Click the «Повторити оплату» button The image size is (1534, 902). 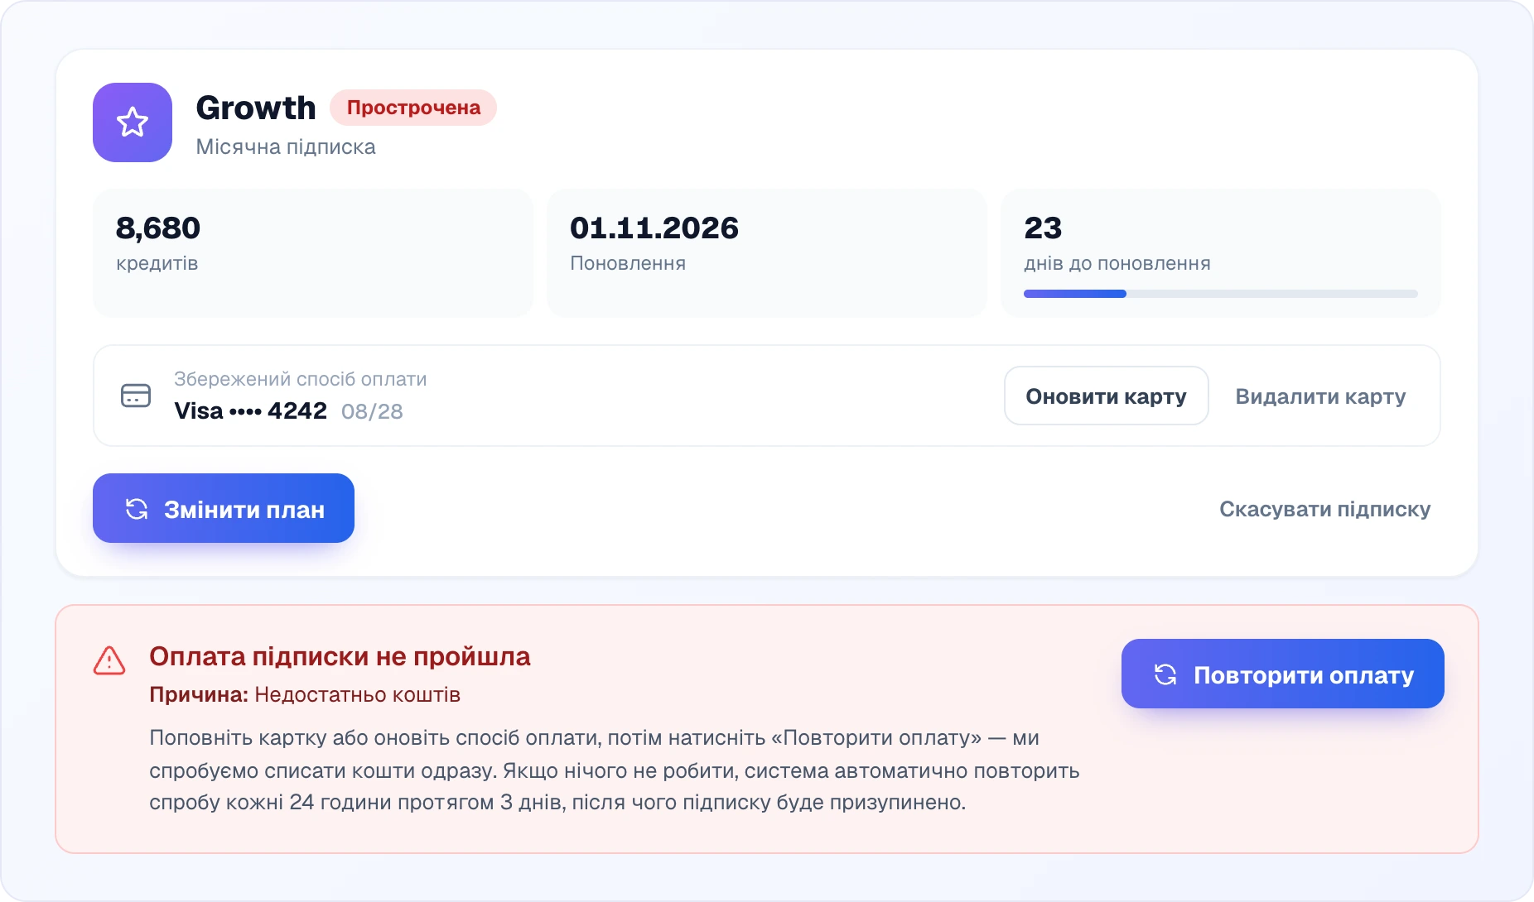coord(1282,674)
